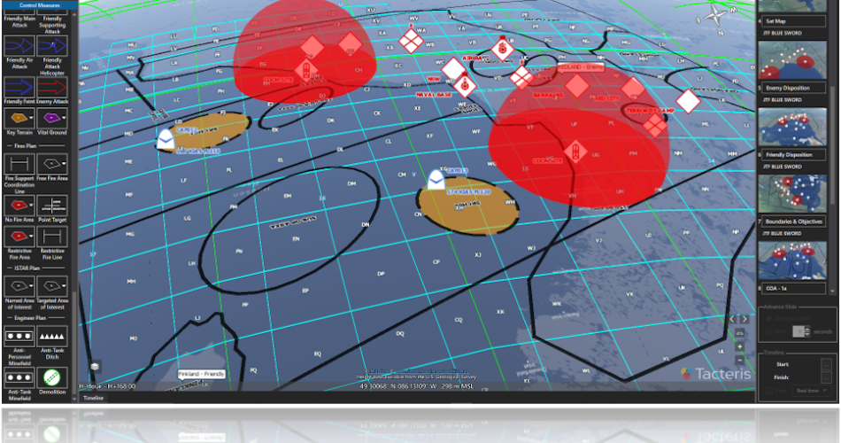Viewport: 841px width, 443px height.
Task: Increase the After seconds spinner value
Action: [807, 330]
